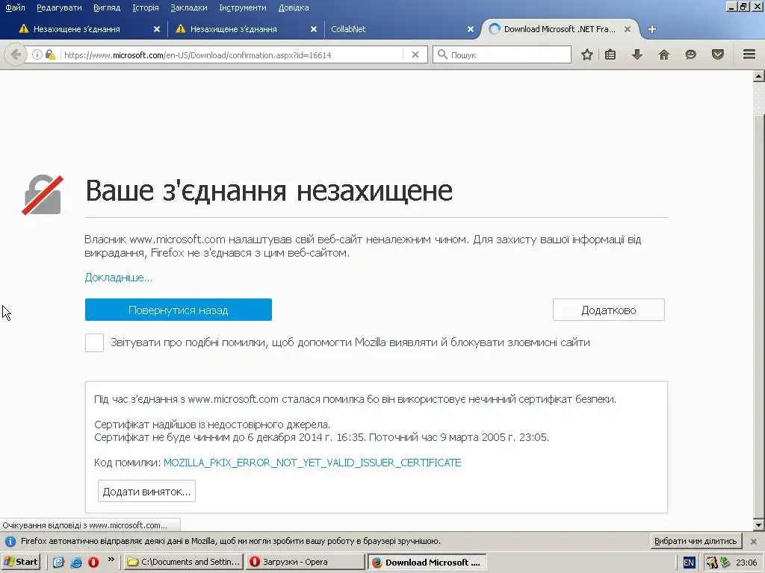Viewport: 765px width, 573px height.
Task: Close the Download Microsoft .NET tab
Action: click(628, 29)
